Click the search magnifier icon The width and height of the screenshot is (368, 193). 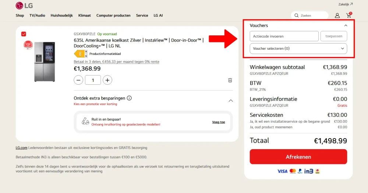coord(296,15)
